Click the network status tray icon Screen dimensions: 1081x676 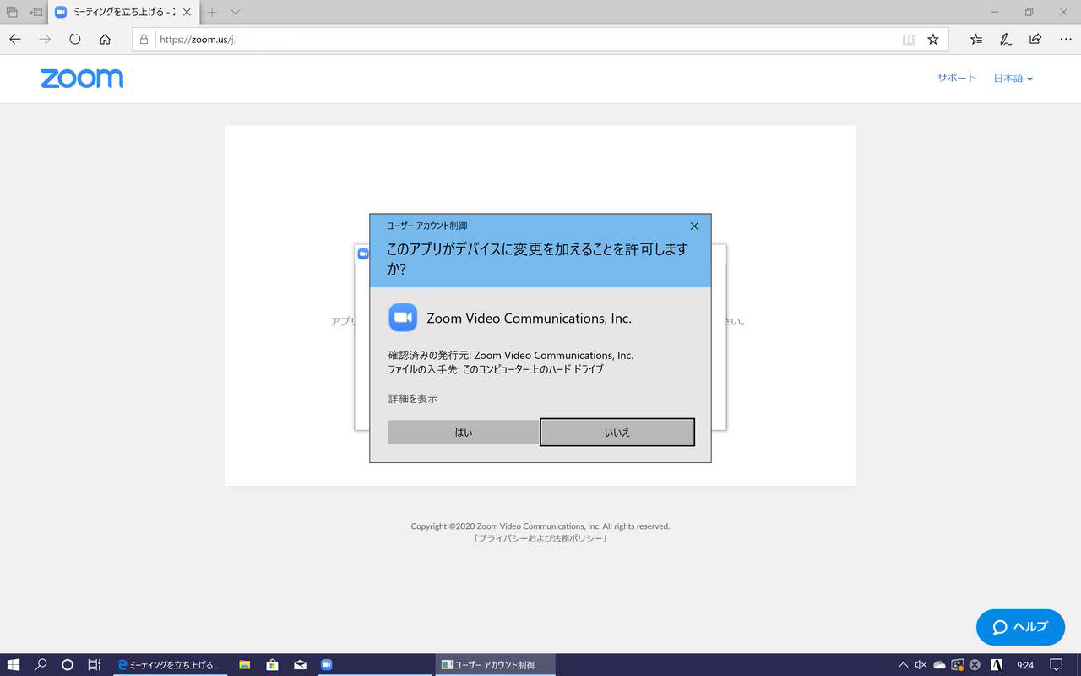coord(957,665)
